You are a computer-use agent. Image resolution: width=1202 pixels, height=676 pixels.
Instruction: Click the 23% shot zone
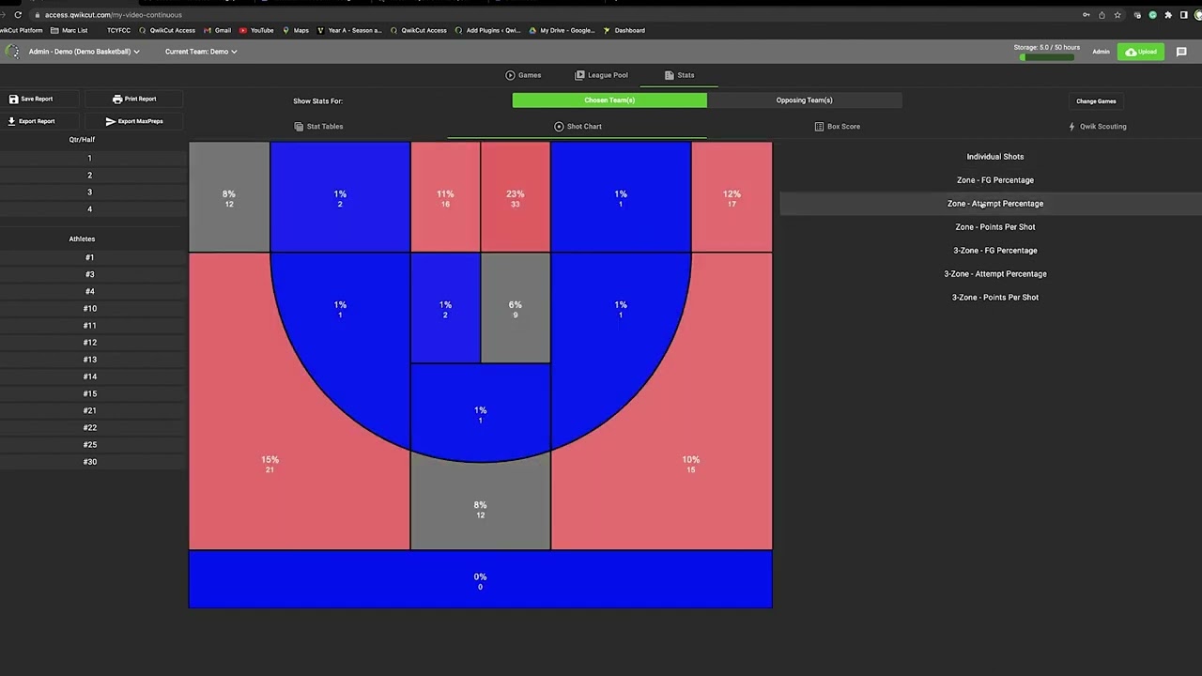point(516,197)
